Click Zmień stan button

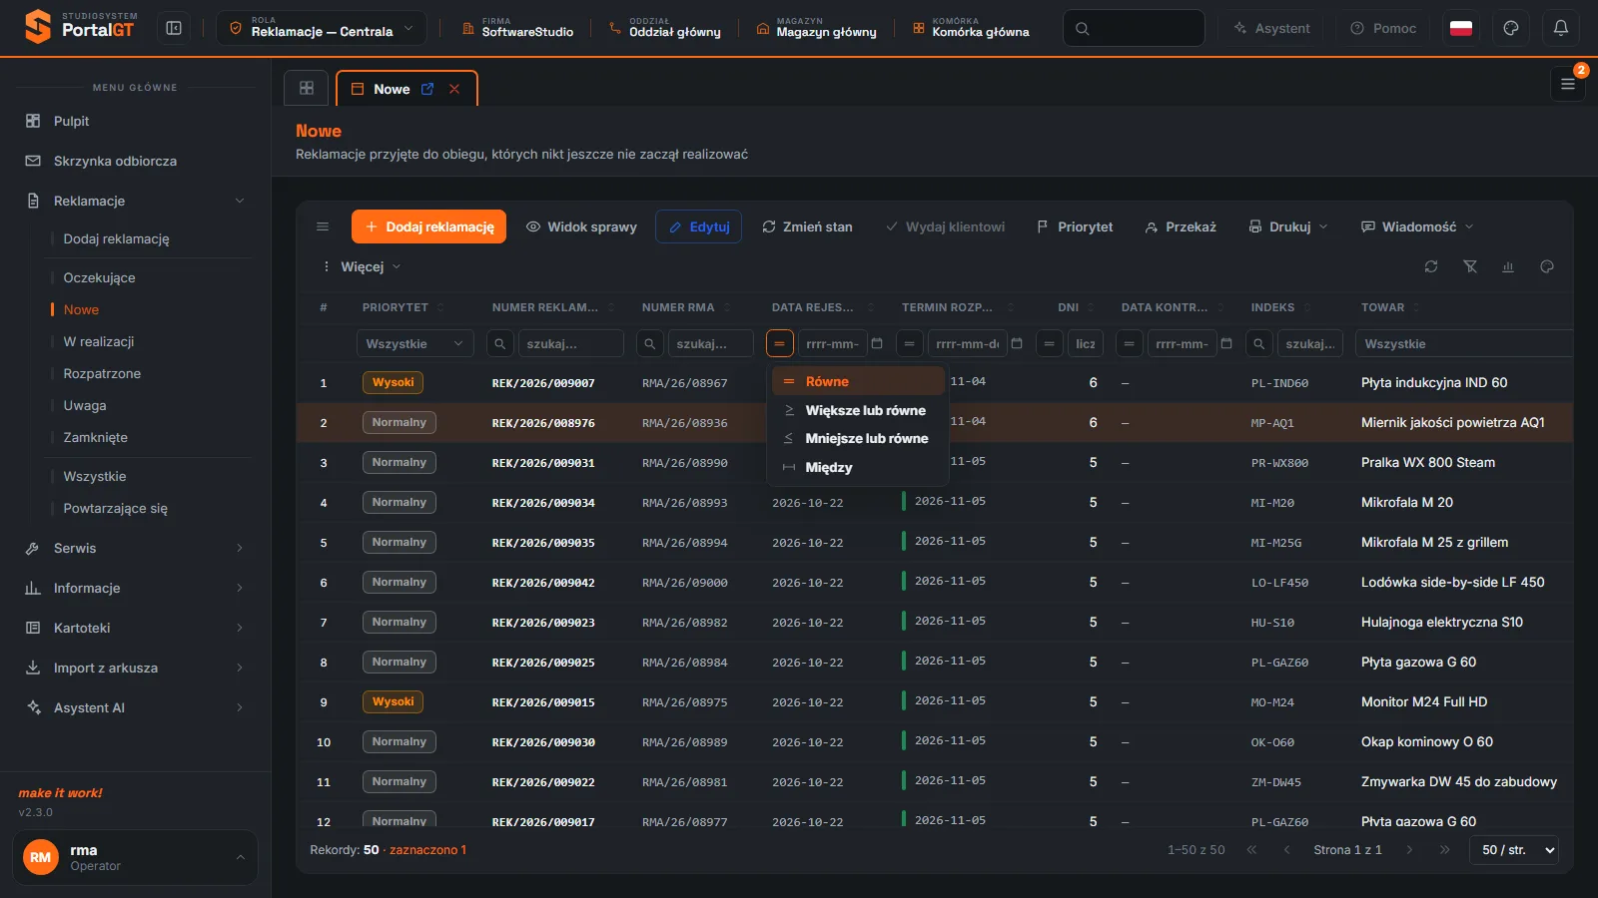tap(807, 226)
